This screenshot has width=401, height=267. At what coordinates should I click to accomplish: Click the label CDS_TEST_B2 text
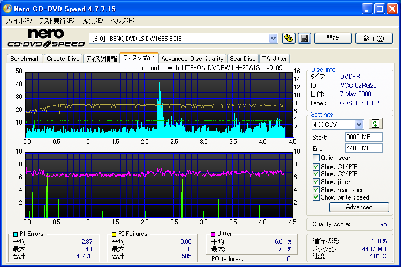[359, 103]
